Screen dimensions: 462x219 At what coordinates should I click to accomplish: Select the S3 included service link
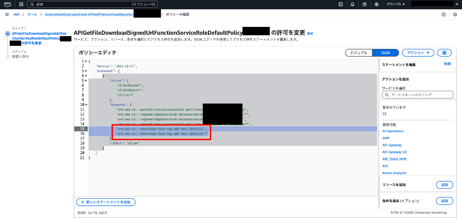(384, 113)
